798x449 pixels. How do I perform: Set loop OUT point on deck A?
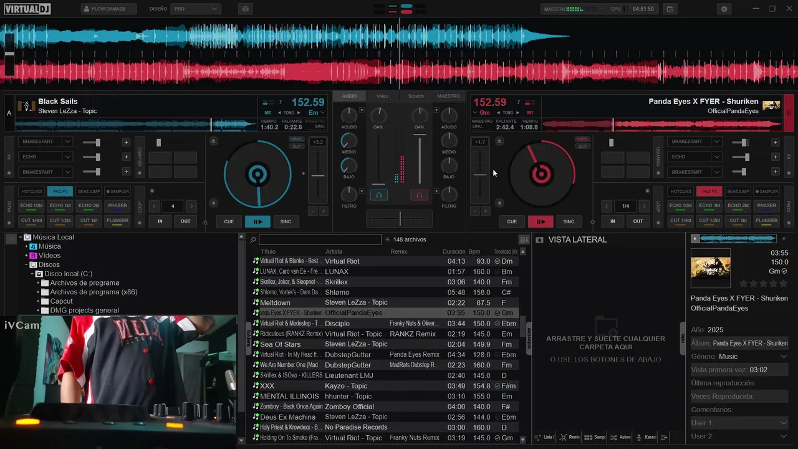(186, 221)
